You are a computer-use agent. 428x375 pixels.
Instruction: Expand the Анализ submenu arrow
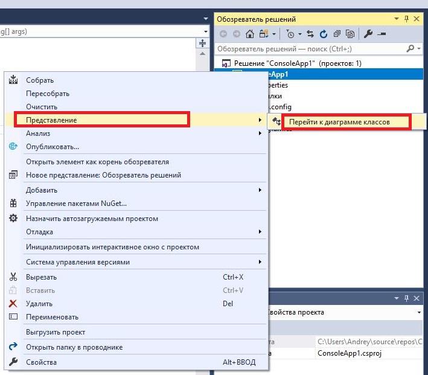coord(260,133)
